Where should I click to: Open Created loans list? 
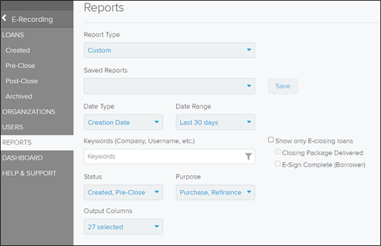18,50
